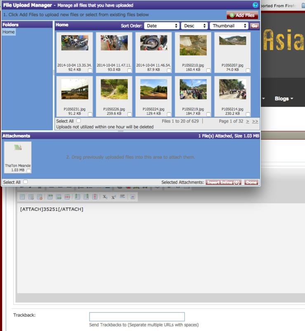Click the Insert Table toolbar icon
Image resolution: width=305 pixels, height=331 pixels.
pyautogui.click(x=22, y=197)
